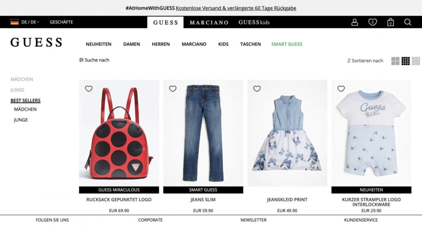Open the shopping bag icon
Image resolution: width=422 pixels, height=225 pixels.
pos(391,22)
